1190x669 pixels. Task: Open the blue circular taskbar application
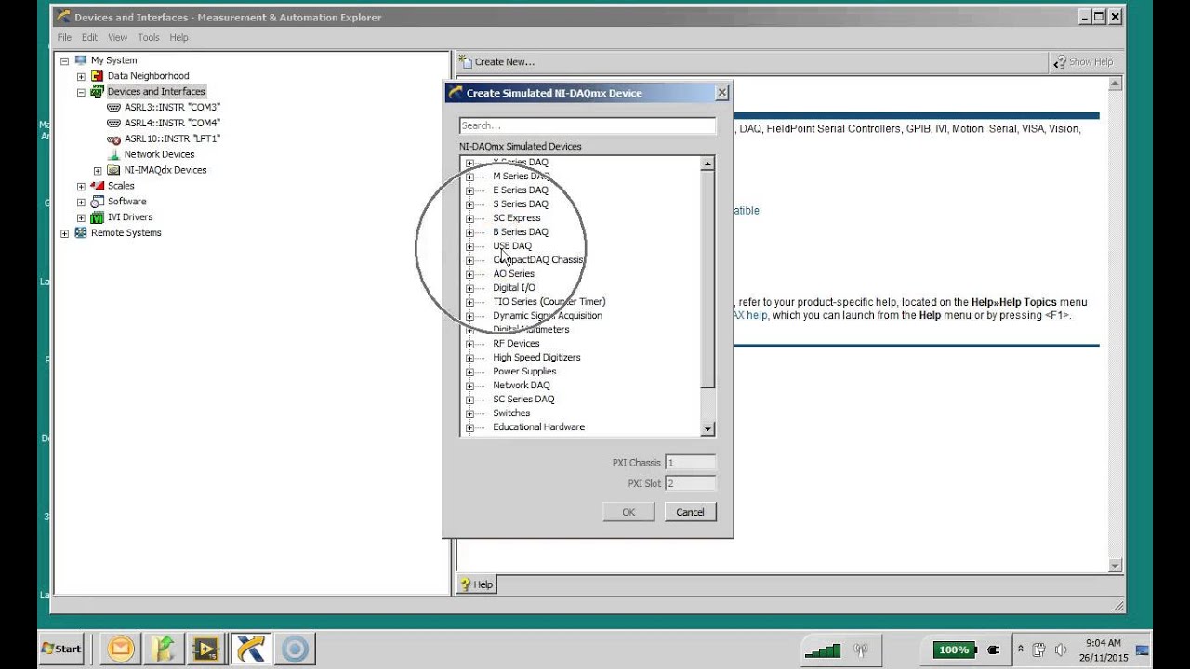pyautogui.click(x=295, y=649)
